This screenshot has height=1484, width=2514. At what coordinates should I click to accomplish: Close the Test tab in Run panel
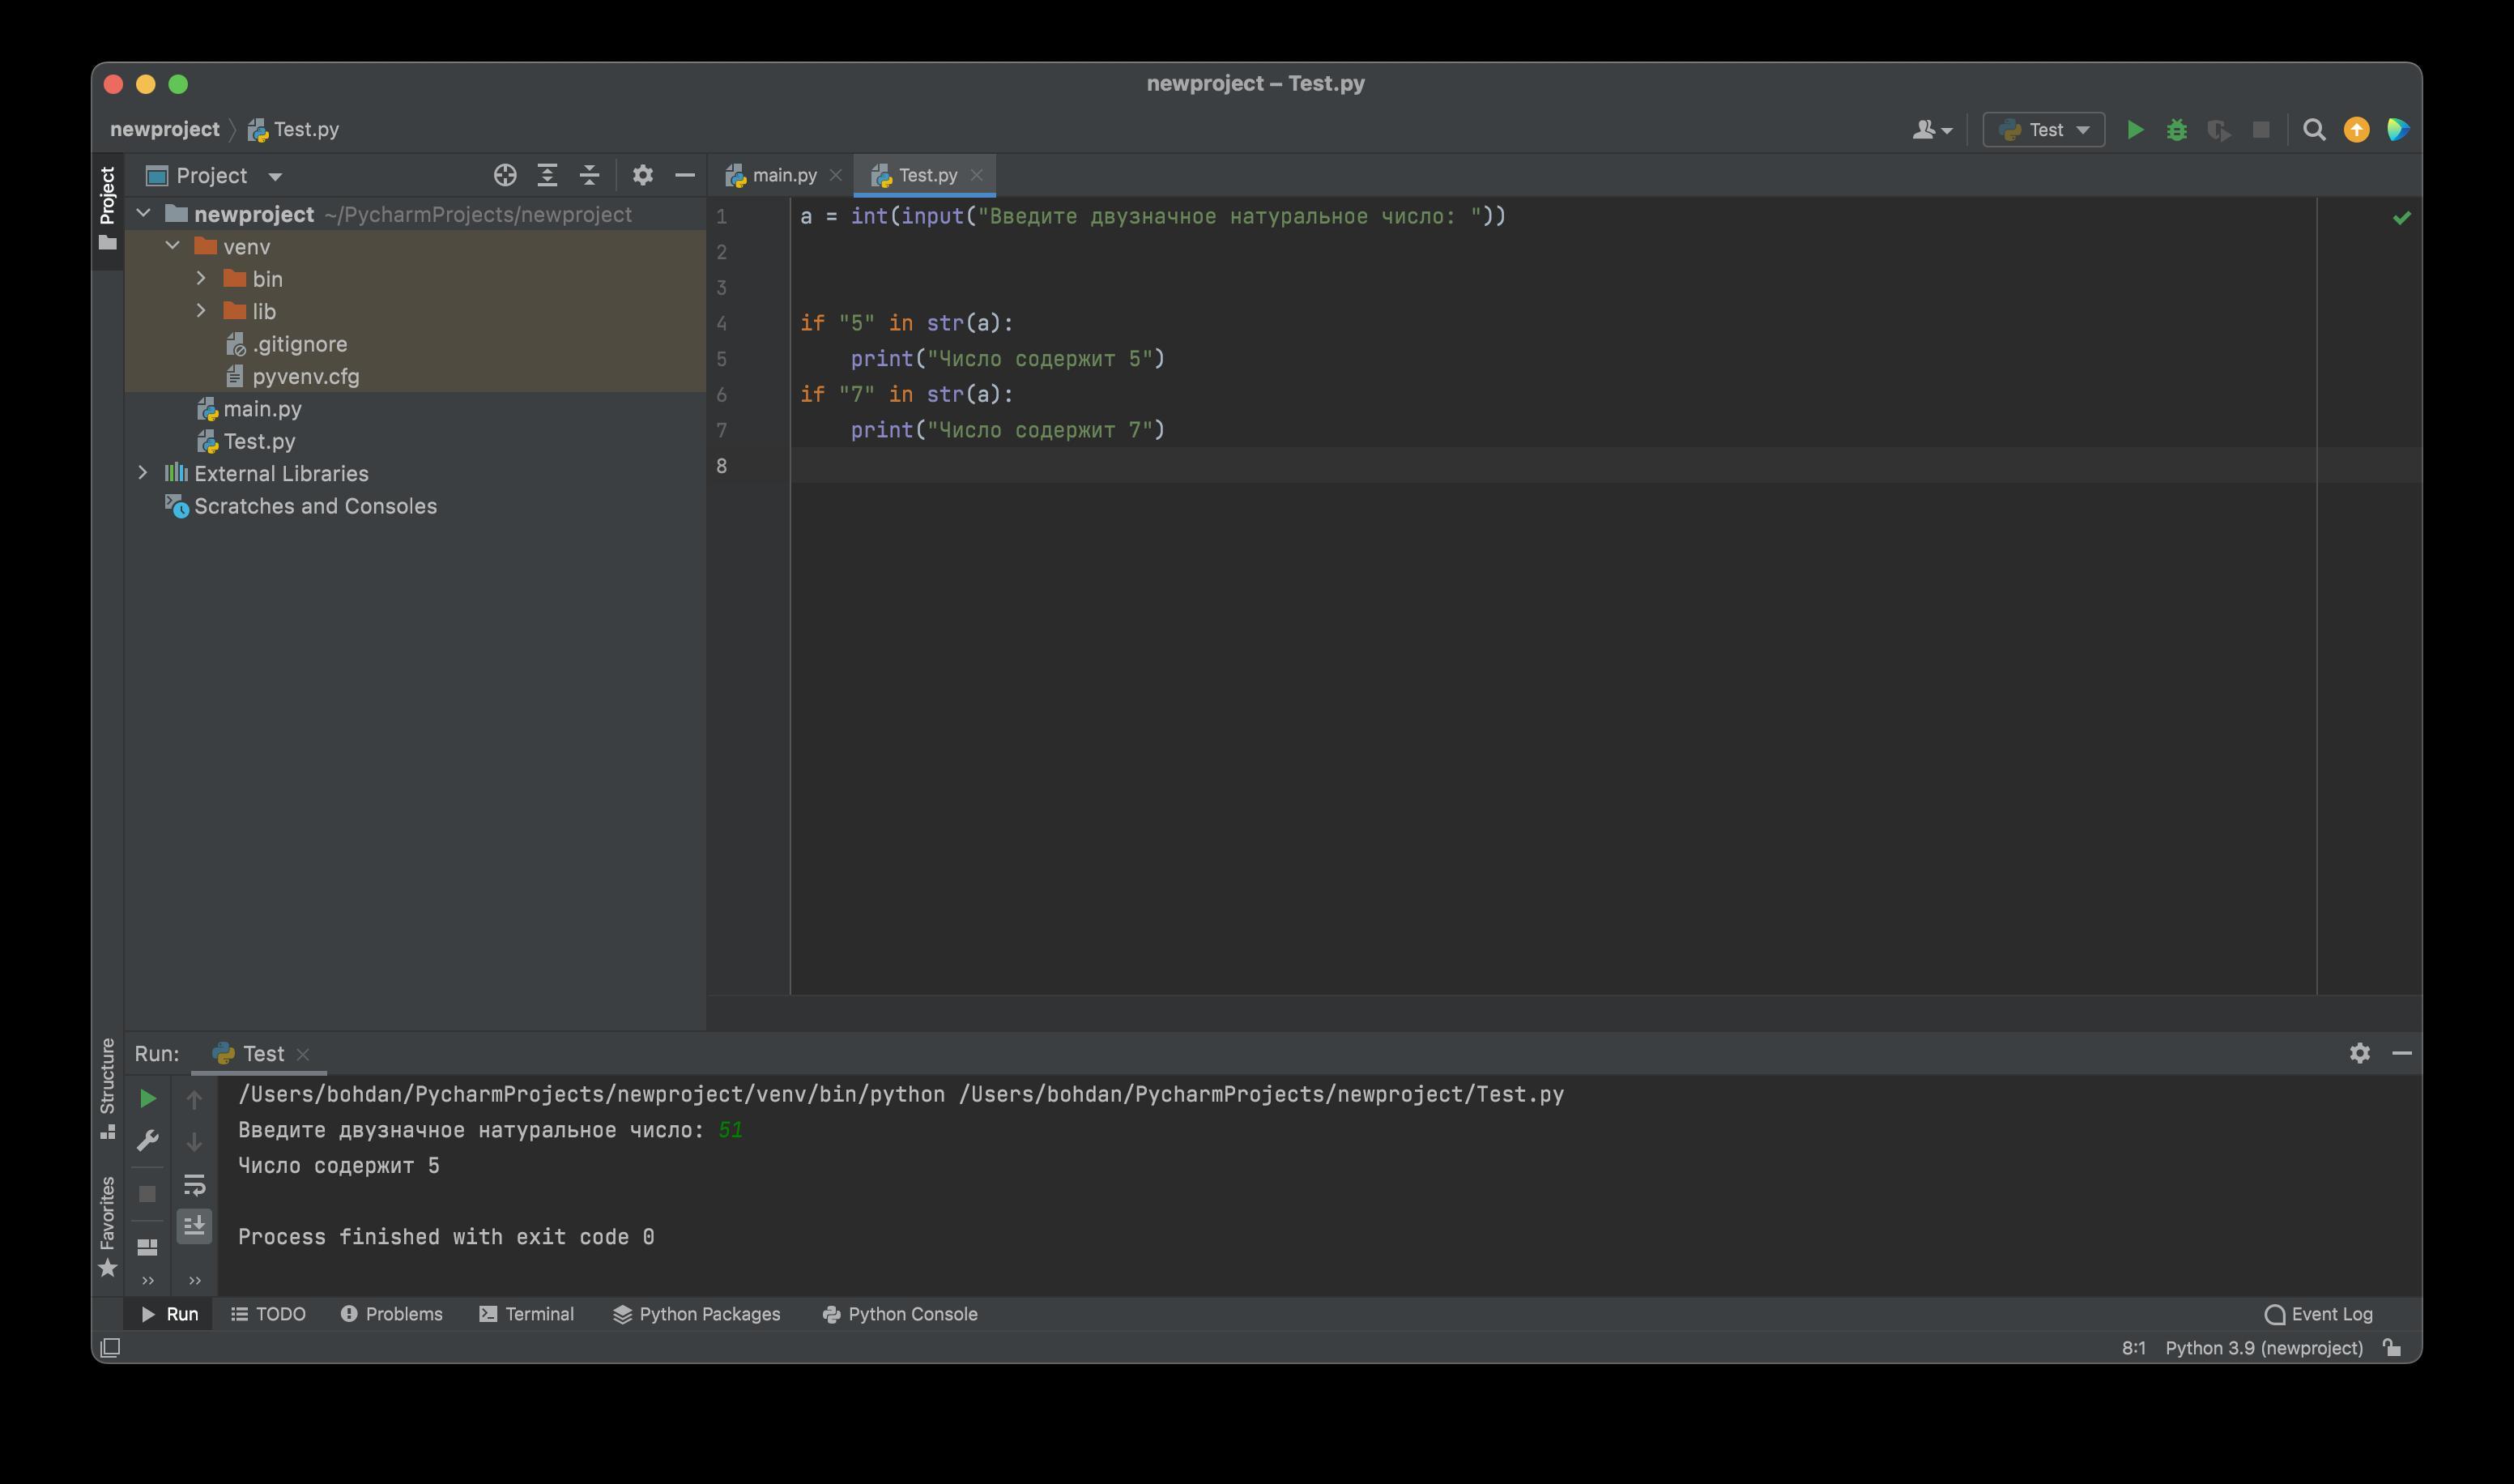coord(303,1054)
